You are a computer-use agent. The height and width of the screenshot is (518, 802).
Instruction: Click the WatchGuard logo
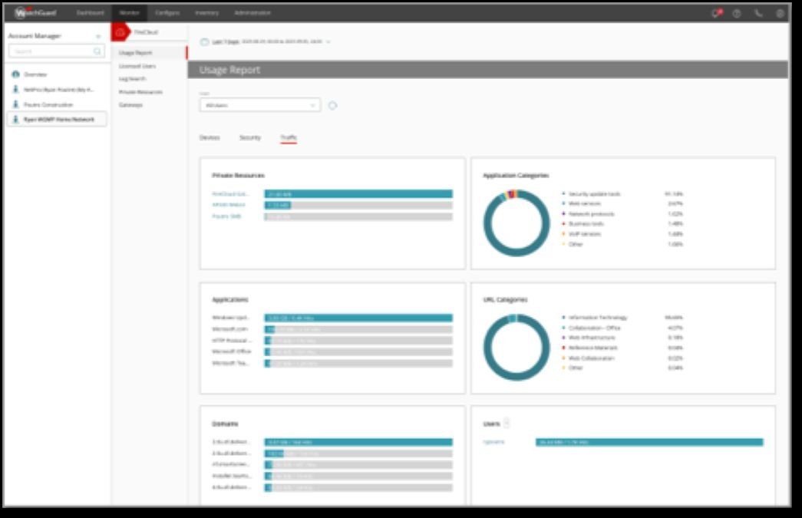(x=37, y=13)
